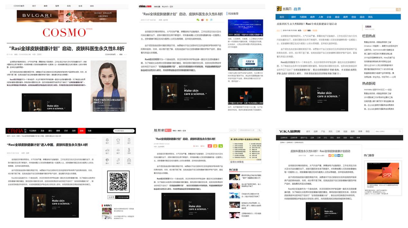The width and height of the screenshot is (408, 228).
Task: Select 创业 on the 北国网 blue nav bar
Action: [x=354, y=17]
